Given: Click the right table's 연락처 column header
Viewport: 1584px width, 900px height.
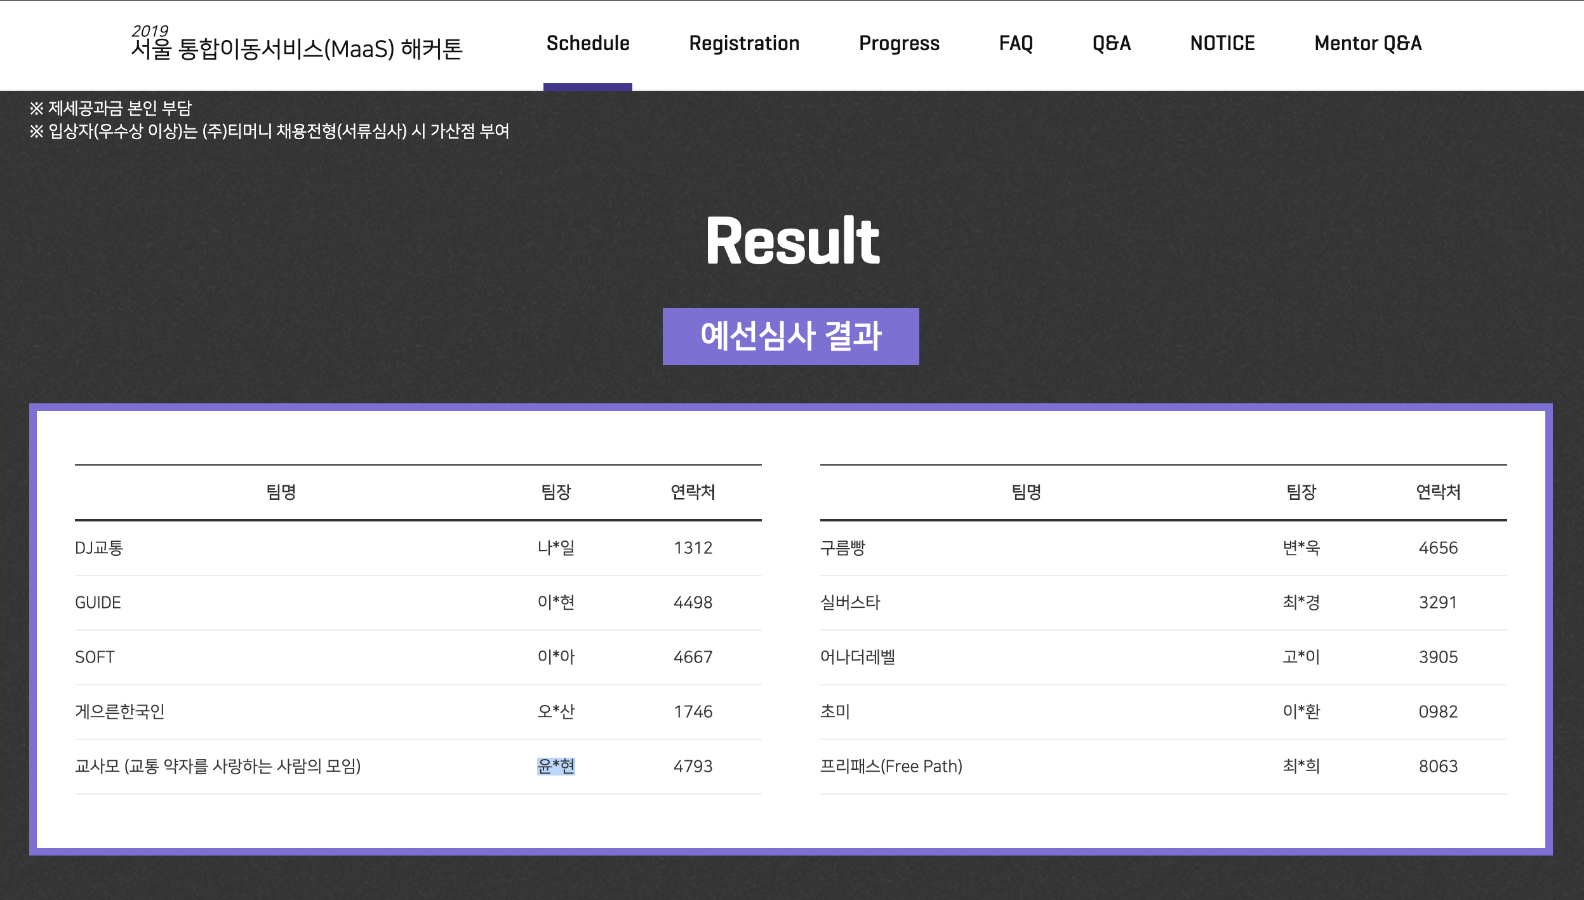Looking at the screenshot, I should (1438, 492).
